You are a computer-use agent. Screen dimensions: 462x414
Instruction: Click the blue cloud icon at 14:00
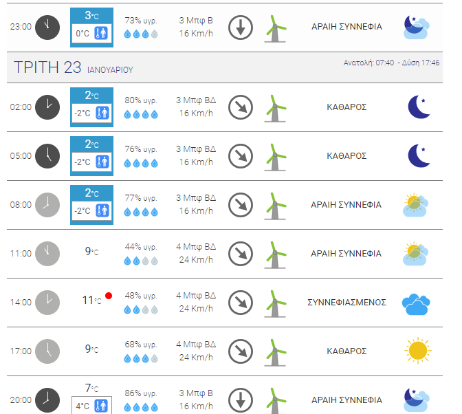416,304
